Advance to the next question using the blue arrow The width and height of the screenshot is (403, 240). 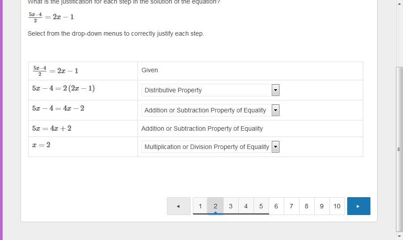tap(358, 206)
